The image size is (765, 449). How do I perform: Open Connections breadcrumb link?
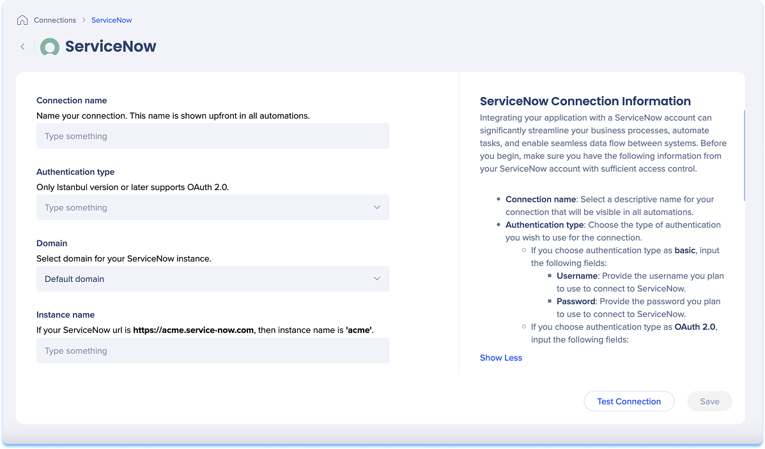click(x=55, y=20)
